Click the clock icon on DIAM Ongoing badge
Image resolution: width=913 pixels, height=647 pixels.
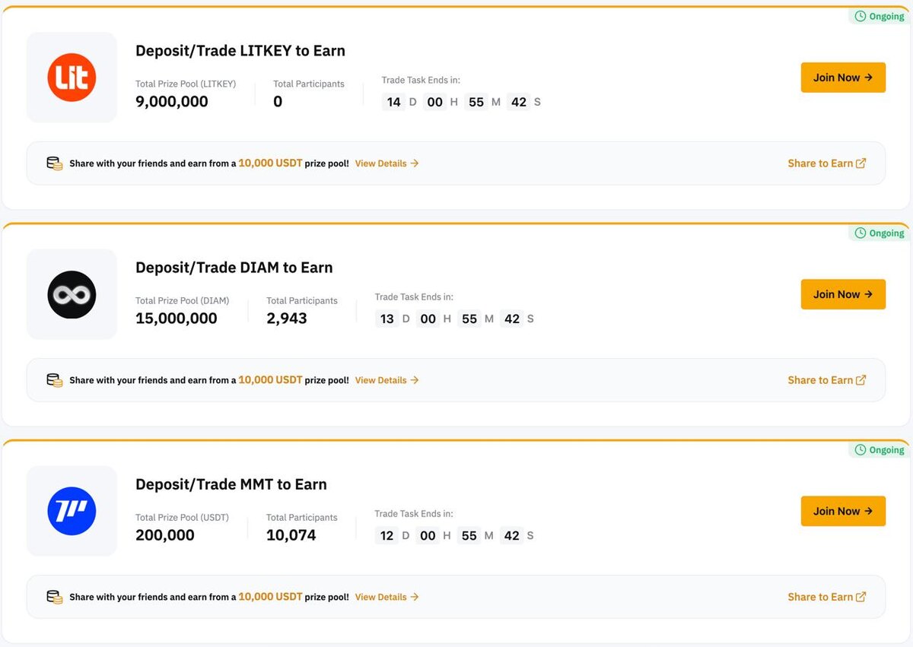click(x=861, y=233)
